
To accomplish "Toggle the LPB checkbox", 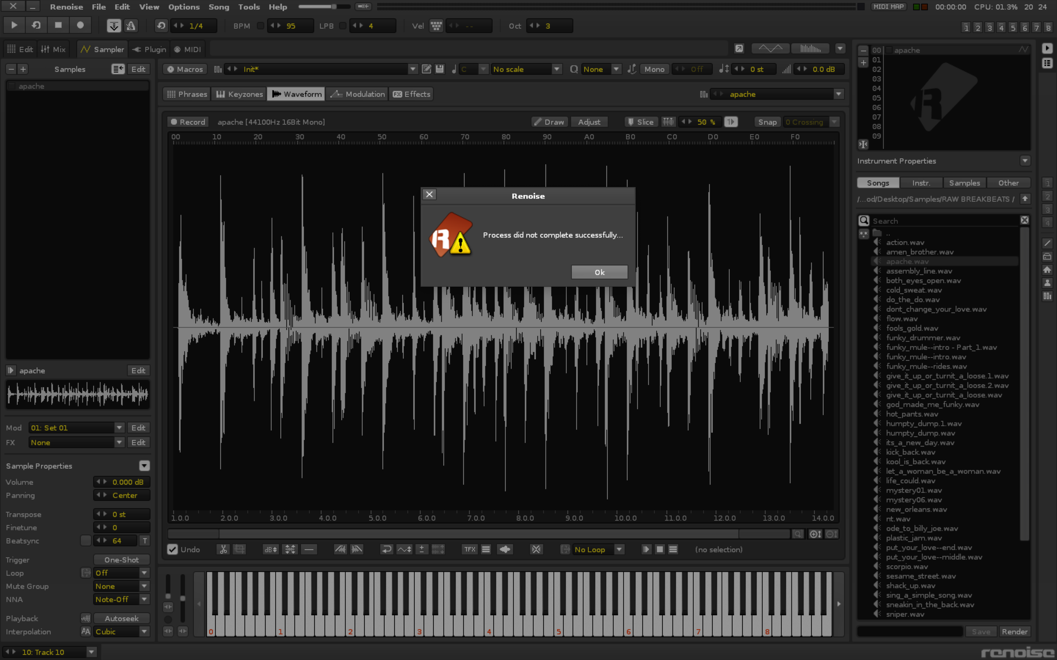I will point(343,26).
